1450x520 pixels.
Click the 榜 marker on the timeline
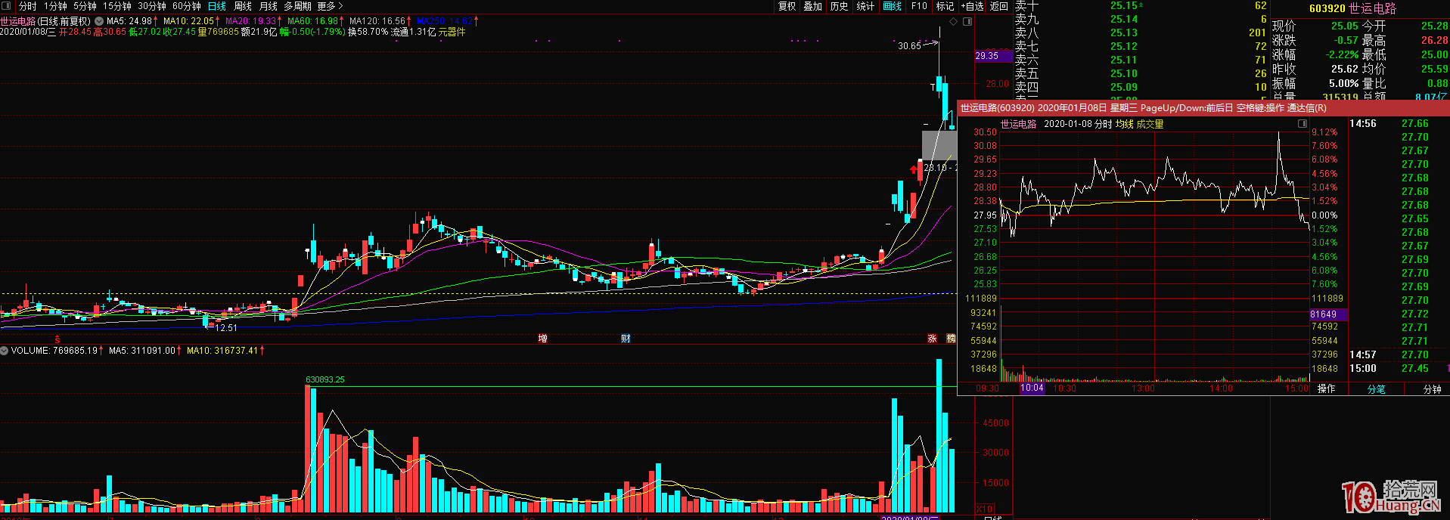(x=951, y=339)
